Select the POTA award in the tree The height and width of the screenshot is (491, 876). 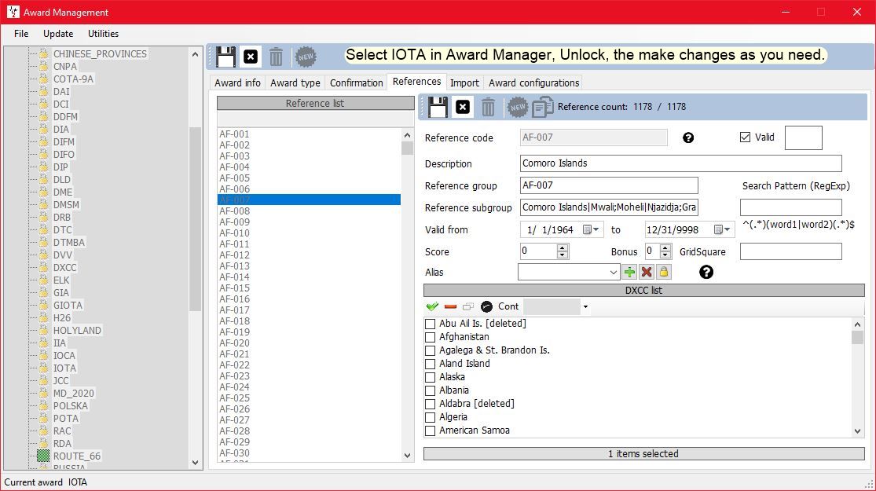click(x=65, y=419)
